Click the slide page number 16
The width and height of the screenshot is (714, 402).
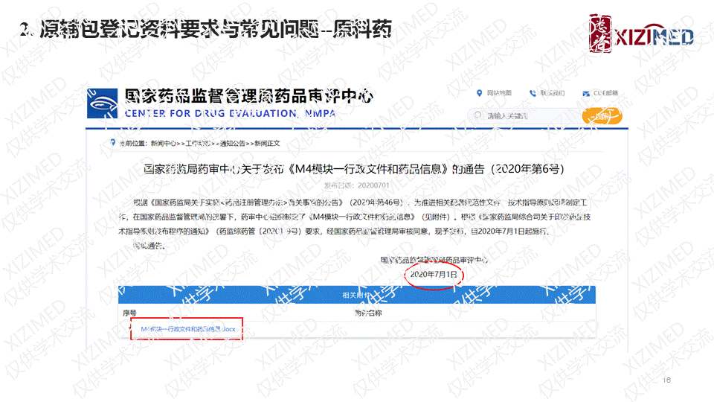tap(666, 380)
